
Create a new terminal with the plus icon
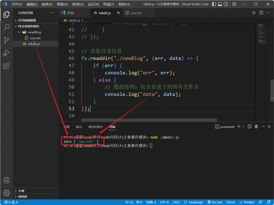[239, 126]
